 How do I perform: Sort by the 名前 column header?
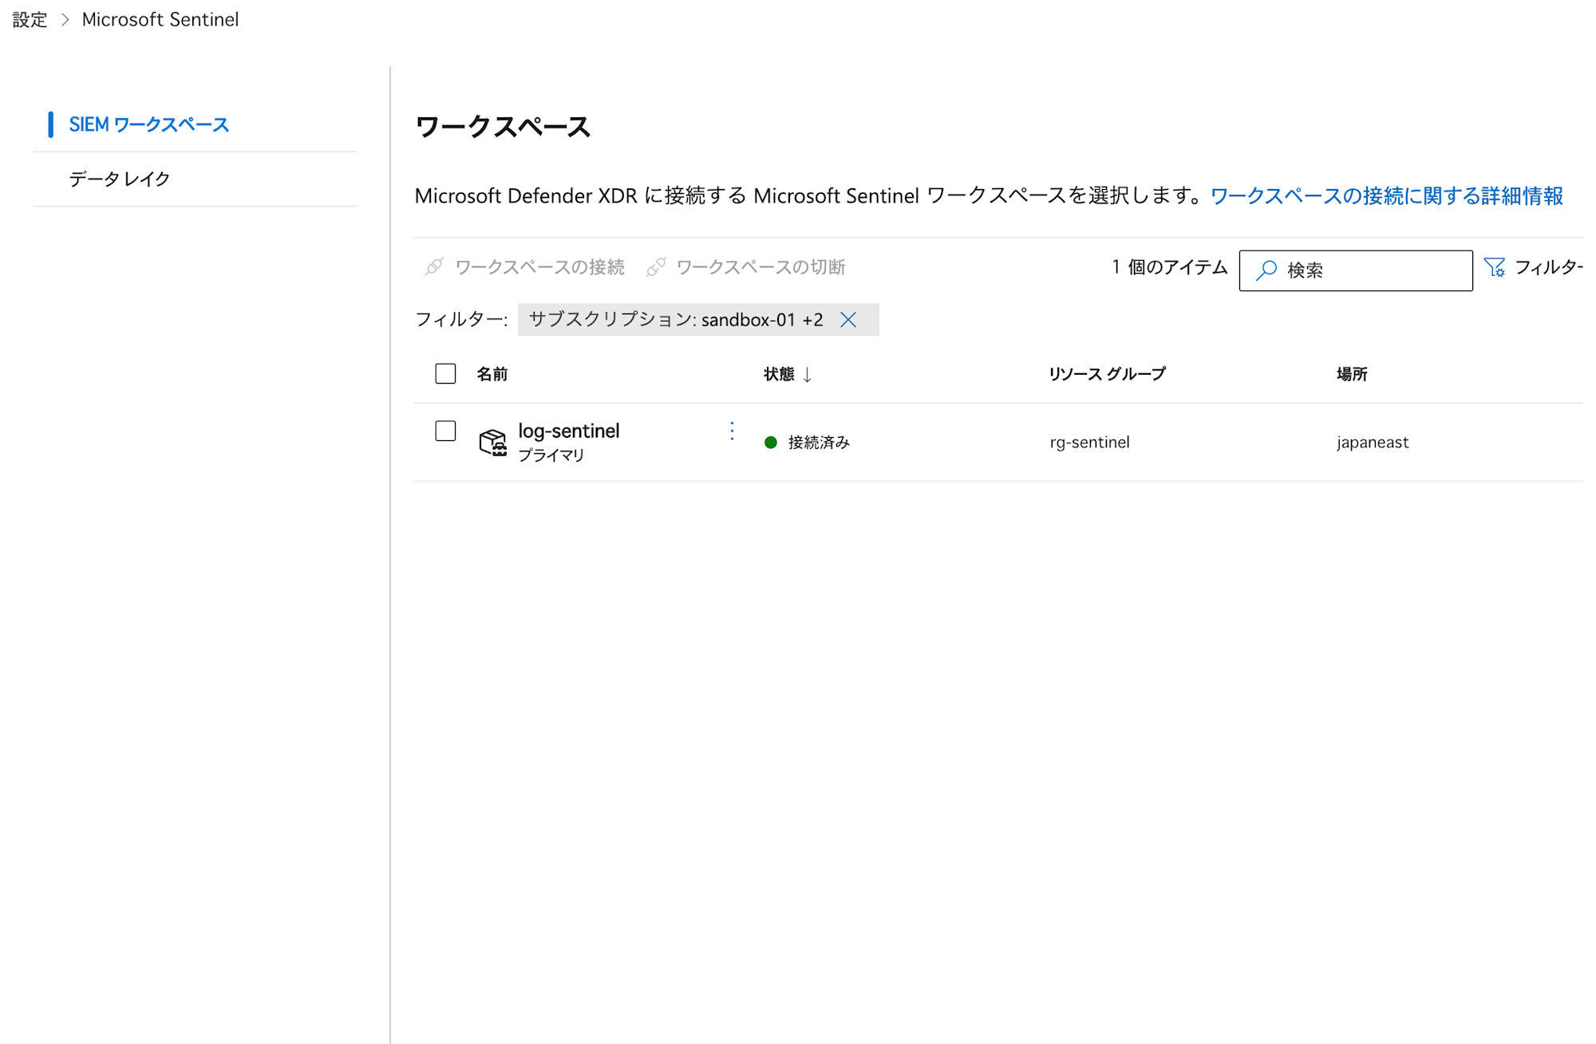pyautogui.click(x=492, y=374)
